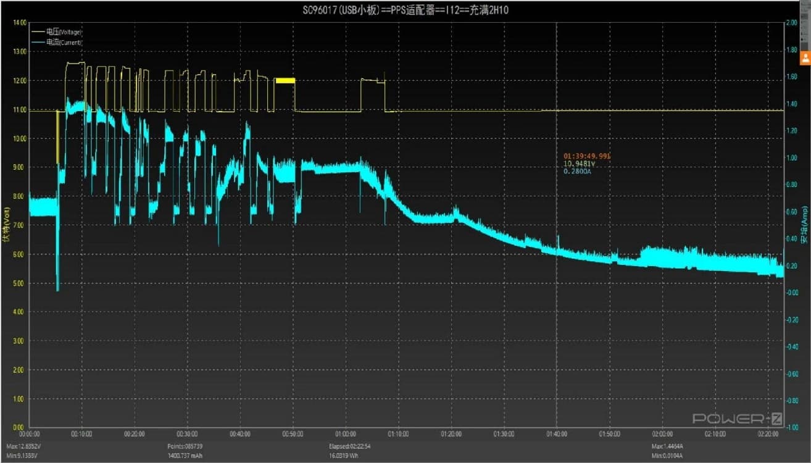Click the Points:085739 status entry
Image resolution: width=811 pixels, height=463 pixels.
(x=185, y=446)
